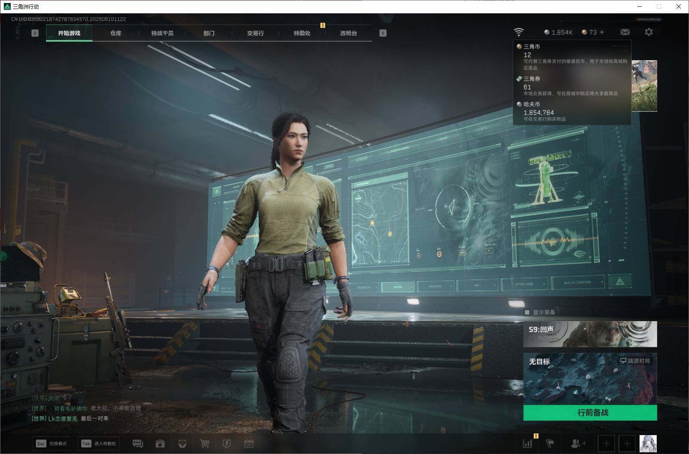Open the 交易行 tab

tap(255, 33)
